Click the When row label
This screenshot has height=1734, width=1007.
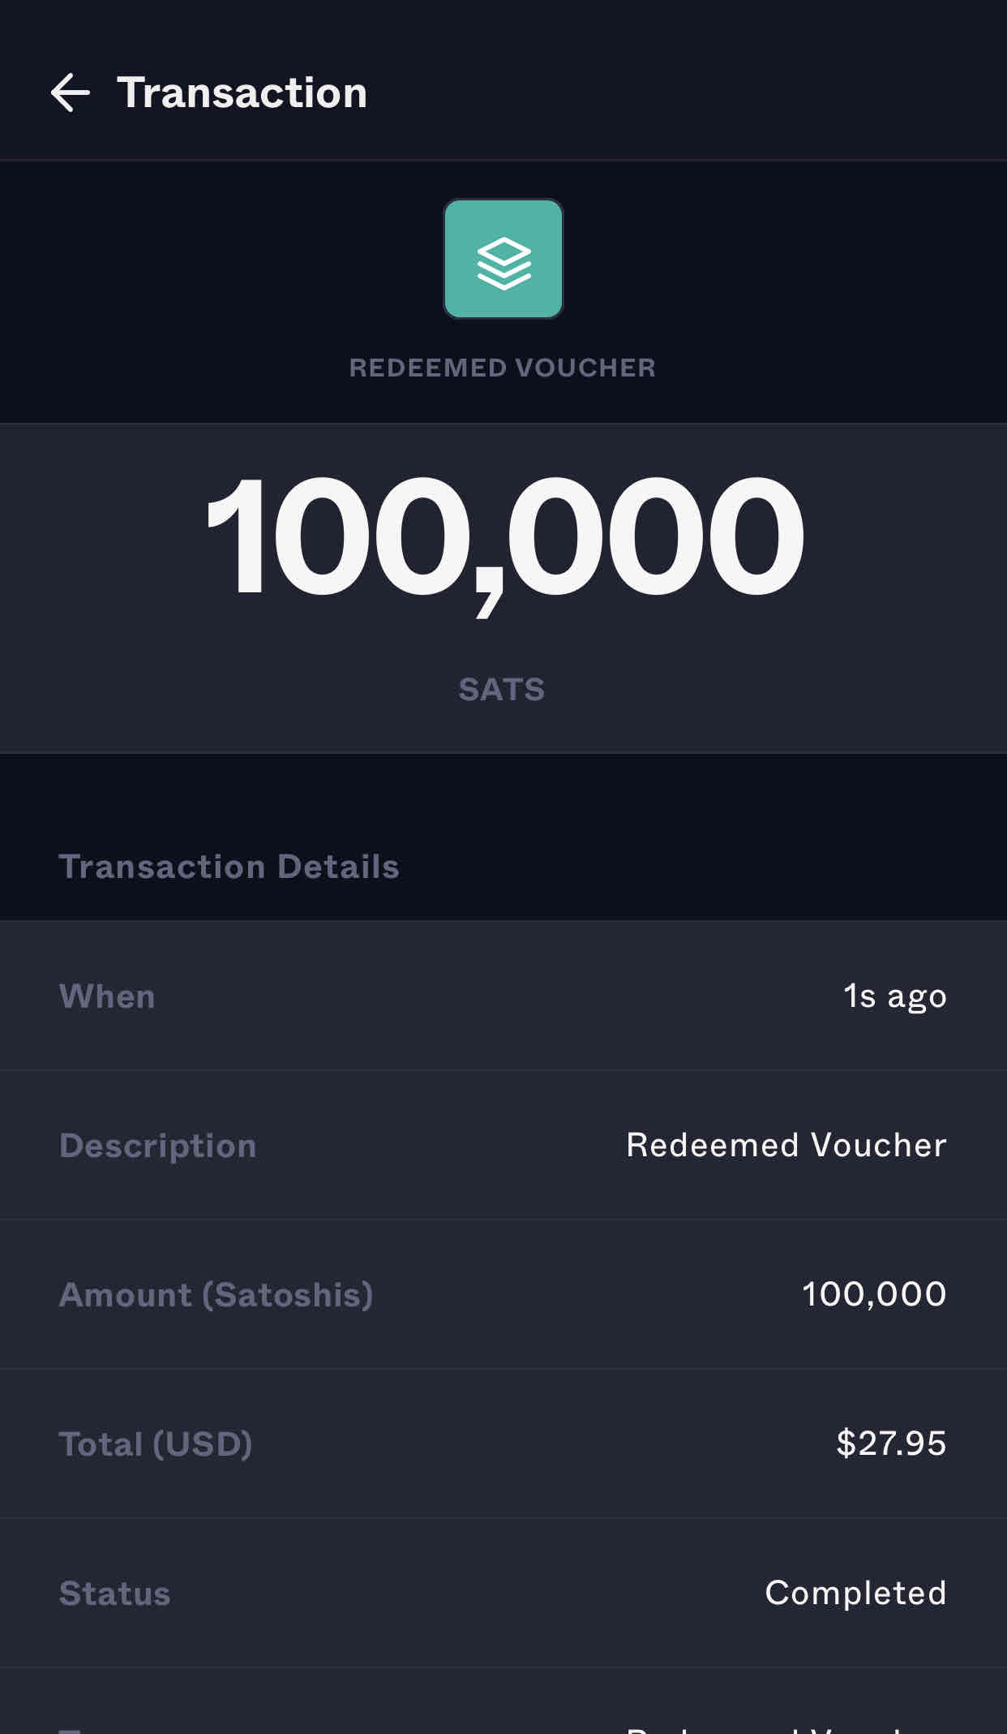click(107, 996)
